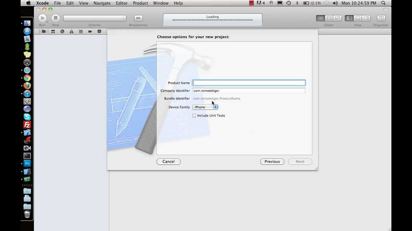This screenshot has height=231, width=412.
Task: Open the View menu
Action: click(84, 3)
